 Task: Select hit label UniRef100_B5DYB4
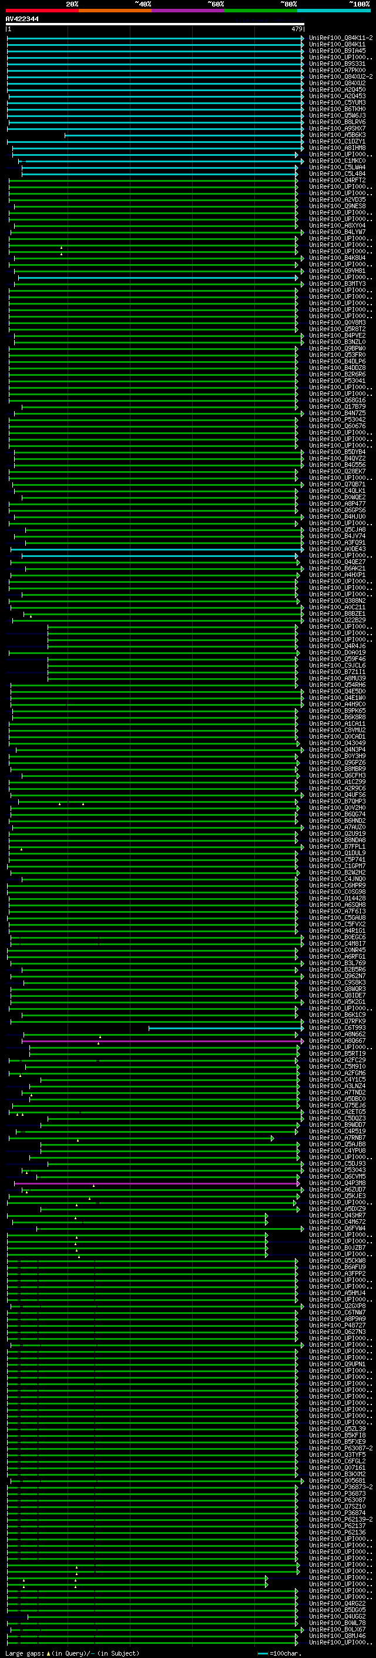pos(337,452)
